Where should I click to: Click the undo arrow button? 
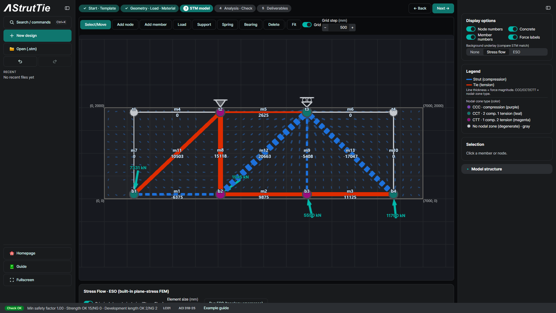20,61
